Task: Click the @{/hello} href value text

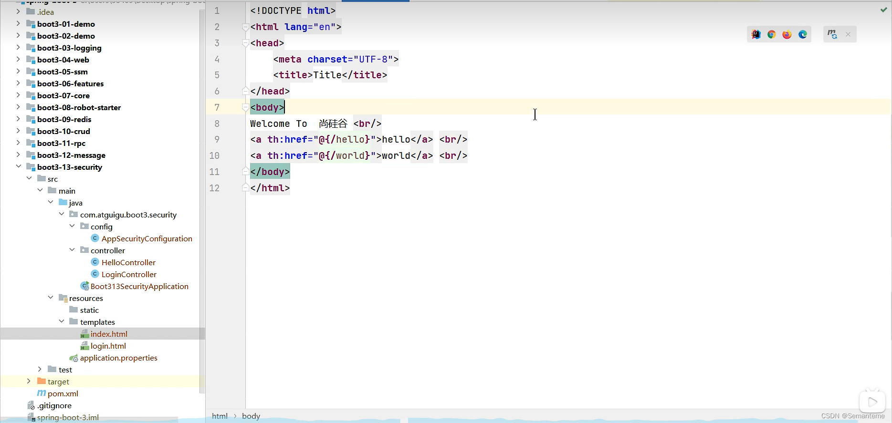Action: tap(345, 139)
